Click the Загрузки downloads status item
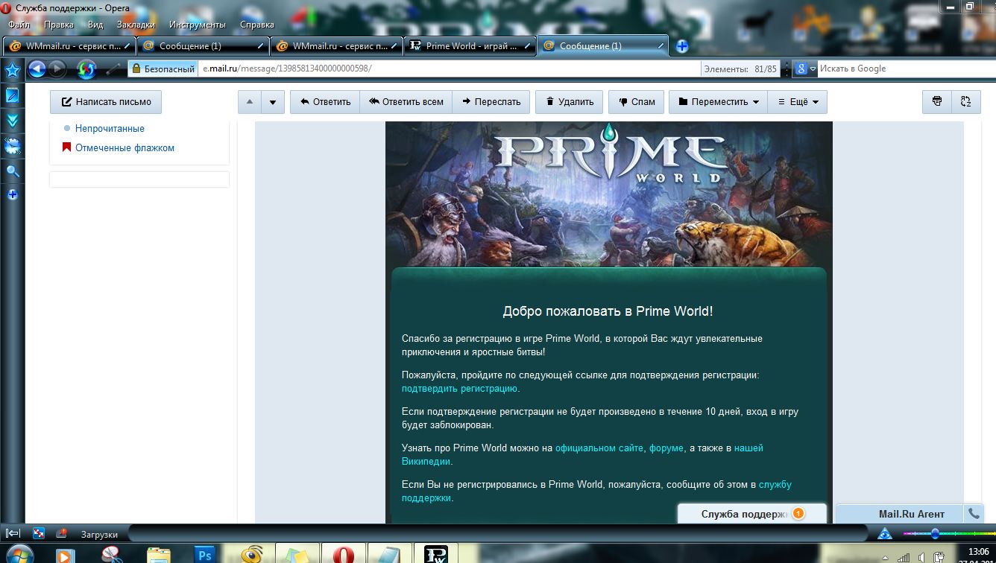 (x=99, y=534)
